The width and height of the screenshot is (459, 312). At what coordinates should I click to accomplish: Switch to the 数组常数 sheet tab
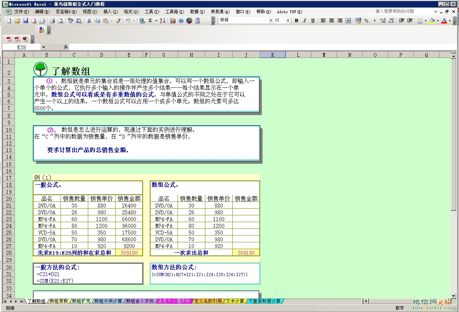click(59, 301)
